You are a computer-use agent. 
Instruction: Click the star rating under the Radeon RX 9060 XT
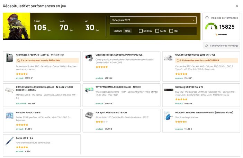coord(102,67)
